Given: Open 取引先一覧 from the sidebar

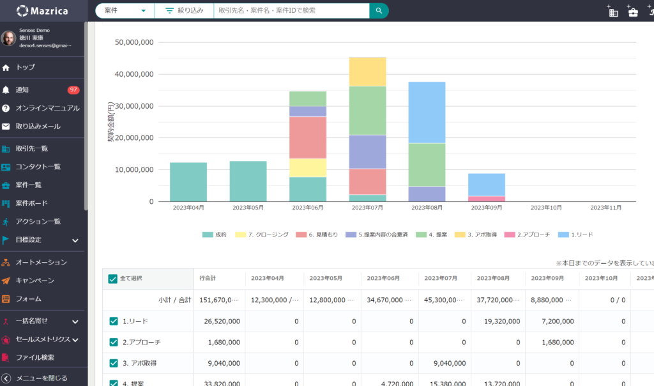Looking at the screenshot, I should click(x=31, y=149).
